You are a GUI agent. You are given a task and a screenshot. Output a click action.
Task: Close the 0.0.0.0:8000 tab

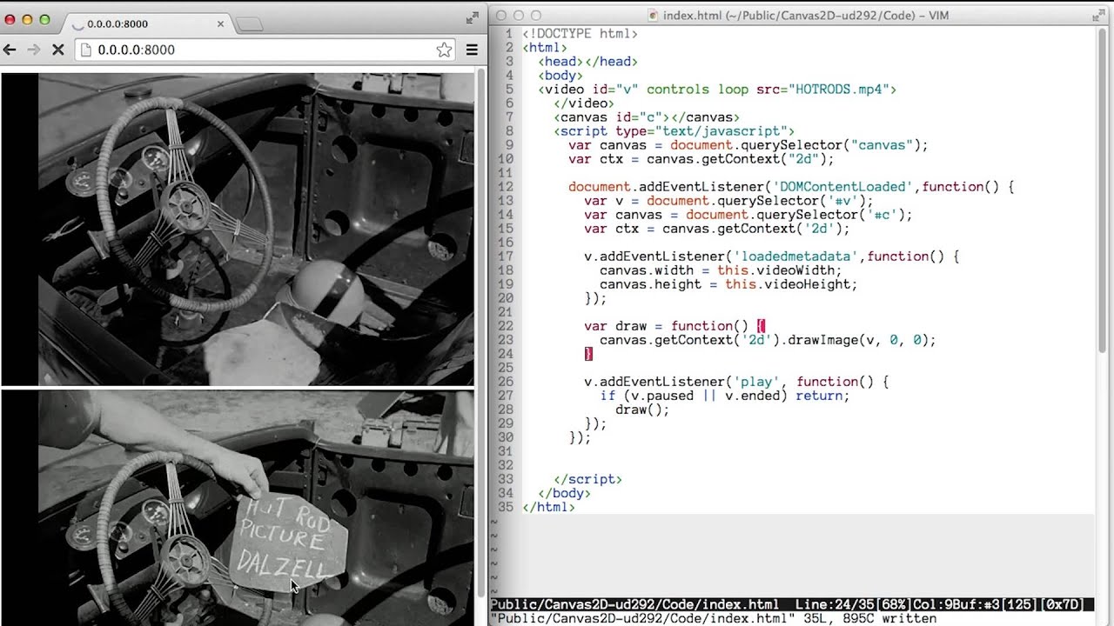pyautogui.click(x=220, y=23)
